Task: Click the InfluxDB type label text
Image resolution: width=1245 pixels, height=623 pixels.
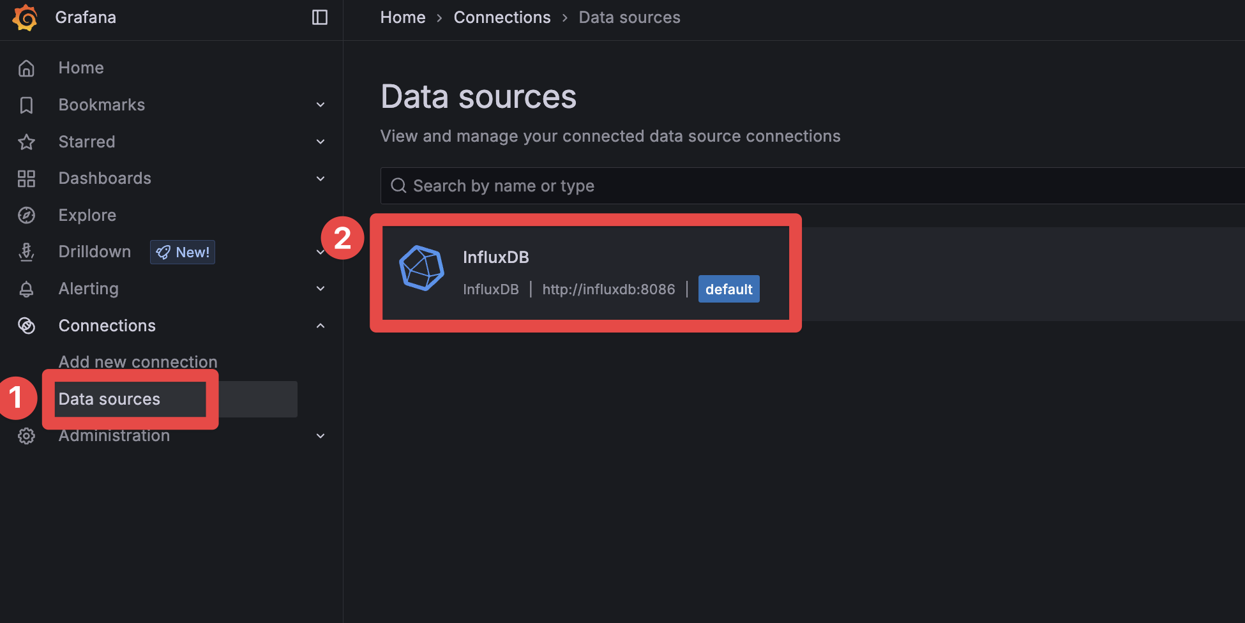Action: point(491,289)
